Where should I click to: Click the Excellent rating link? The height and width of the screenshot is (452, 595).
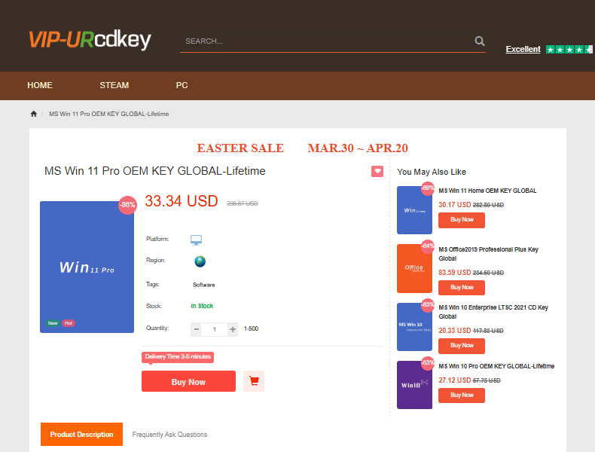[x=523, y=50]
